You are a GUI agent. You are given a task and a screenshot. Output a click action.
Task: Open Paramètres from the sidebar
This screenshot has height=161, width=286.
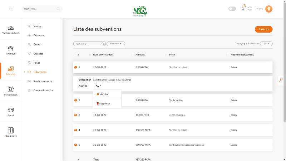coord(11,132)
